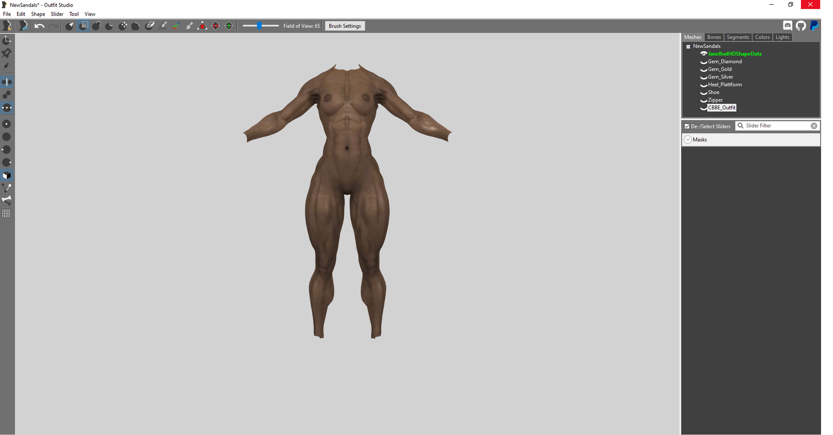This screenshot has height=435, width=833.
Task: Open the Slider menu
Action: 57,14
